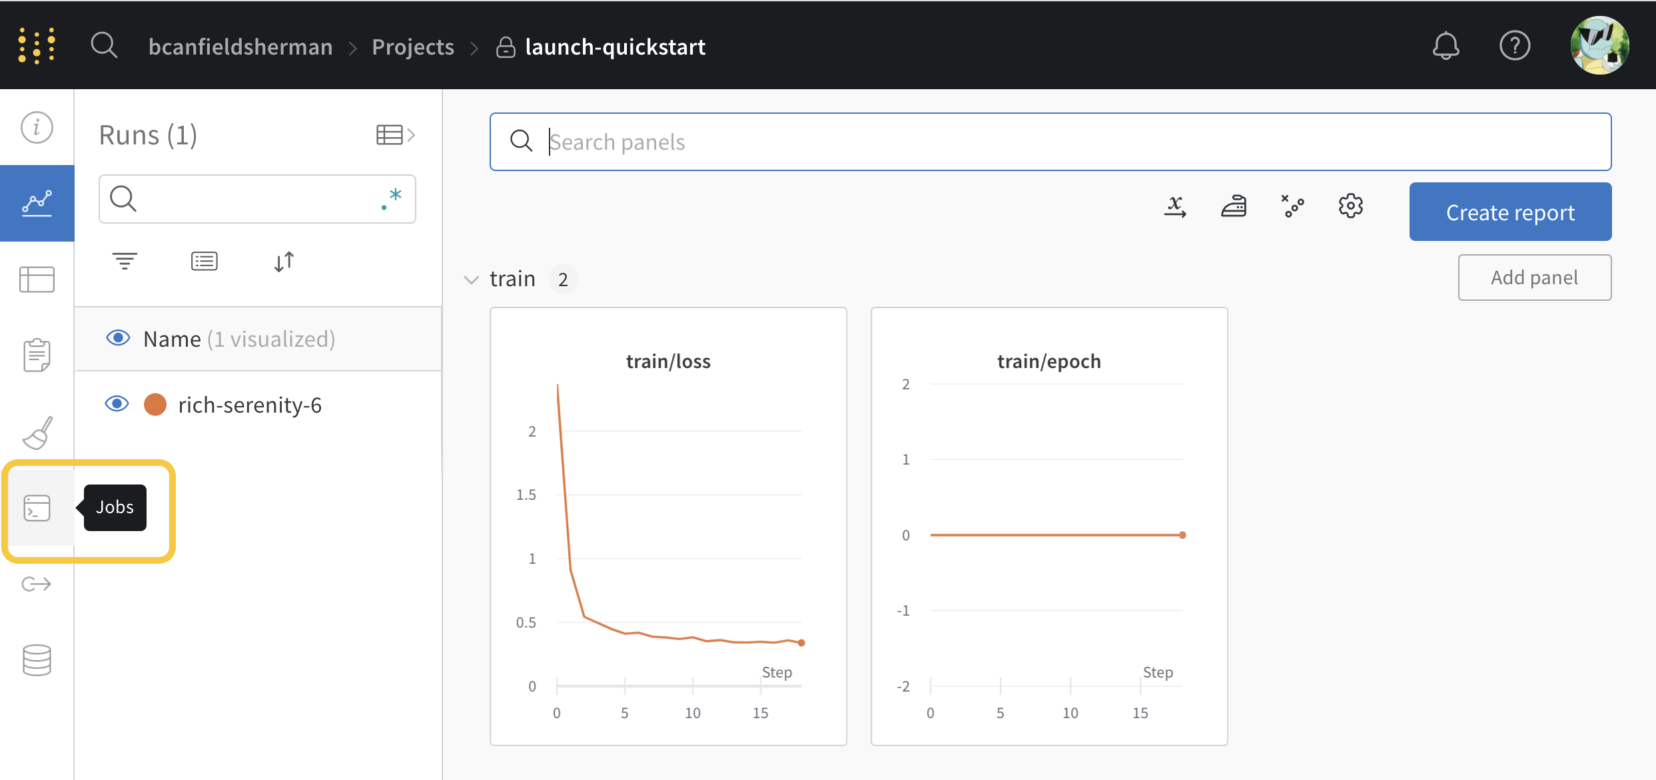Click the Add panel button
This screenshot has width=1656, height=780.
coord(1534,278)
